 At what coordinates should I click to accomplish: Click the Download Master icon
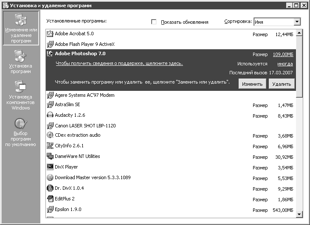[50, 177]
